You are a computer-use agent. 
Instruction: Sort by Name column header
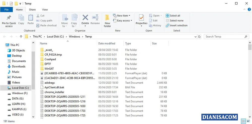pos(44,43)
